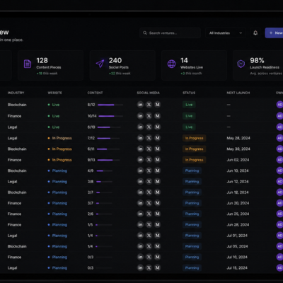The height and width of the screenshot is (283, 283).
Task: Click the In Progress badge for May 30, 2024
Action: coord(194,149)
